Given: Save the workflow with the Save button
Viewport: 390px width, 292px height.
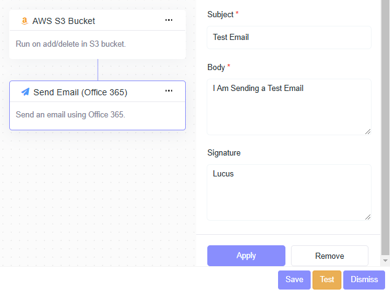Looking at the screenshot, I should point(294,280).
